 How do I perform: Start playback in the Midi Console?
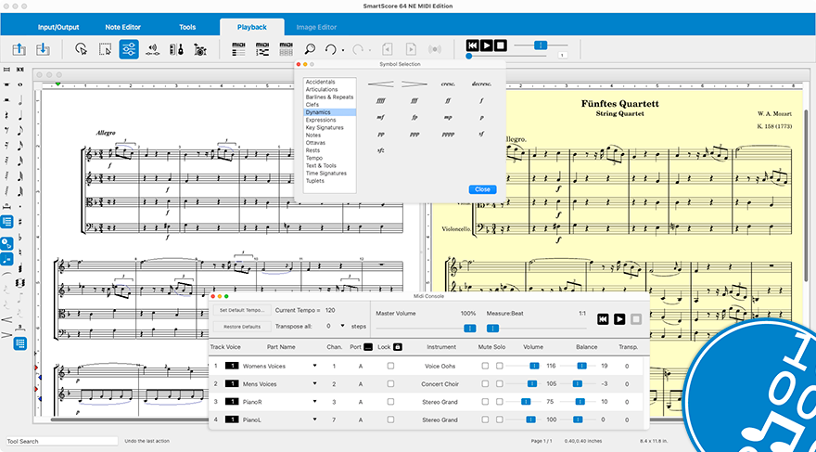(619, 319)
